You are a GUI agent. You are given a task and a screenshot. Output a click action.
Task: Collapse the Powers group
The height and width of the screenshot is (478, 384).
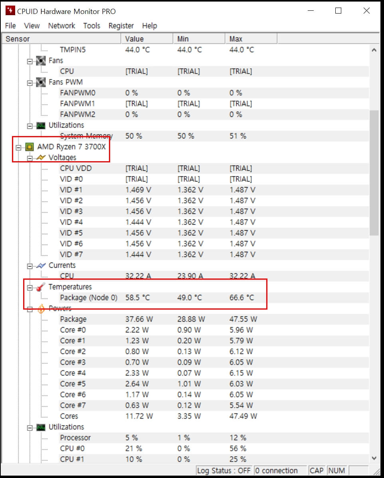[30, 309]
